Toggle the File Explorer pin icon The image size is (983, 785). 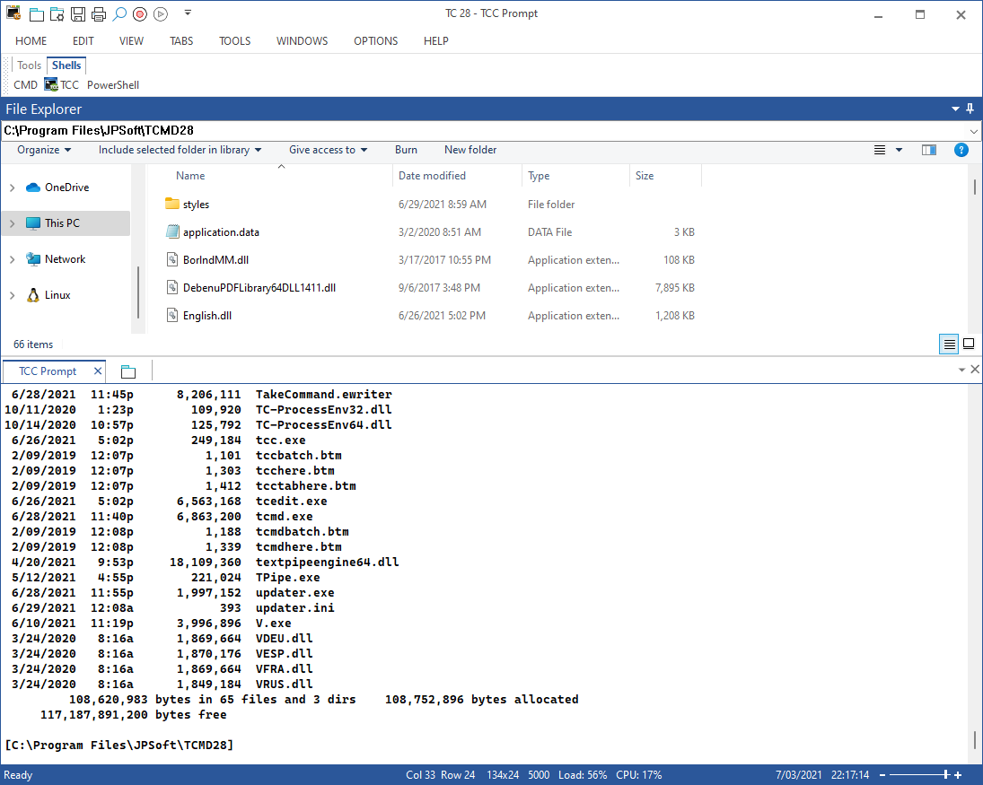click(970, 109)
